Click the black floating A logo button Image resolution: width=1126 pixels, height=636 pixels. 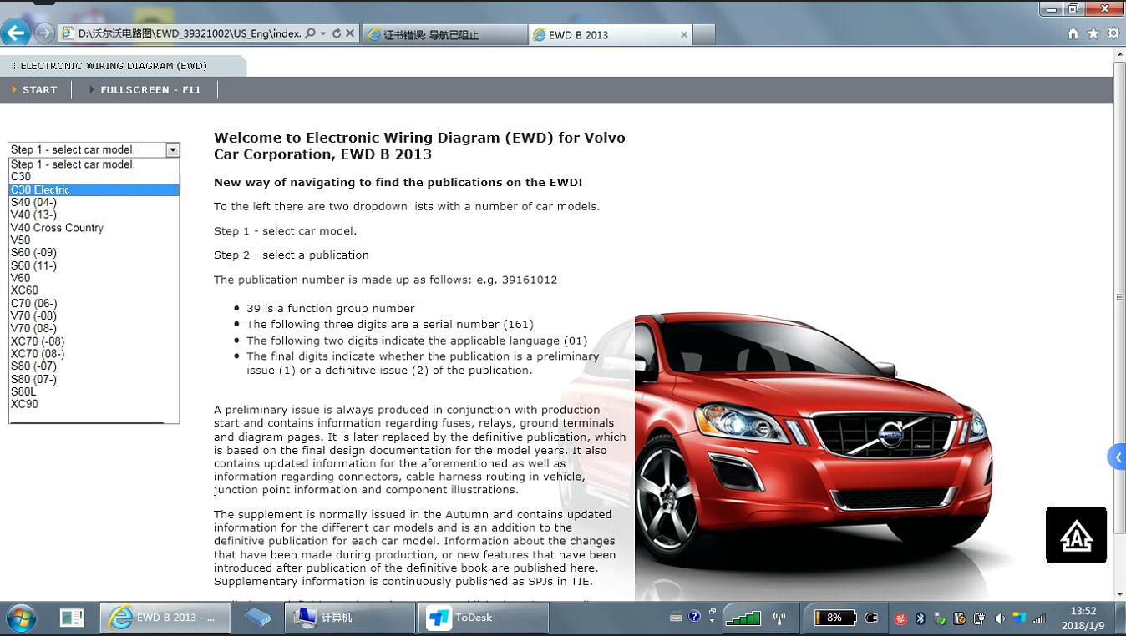tap(1076, 535)
